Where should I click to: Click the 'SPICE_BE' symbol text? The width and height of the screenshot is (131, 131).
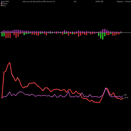tap(99, 2)
